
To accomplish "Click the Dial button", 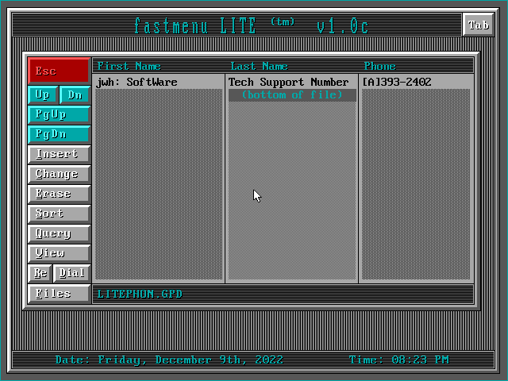I will [72, 273].
